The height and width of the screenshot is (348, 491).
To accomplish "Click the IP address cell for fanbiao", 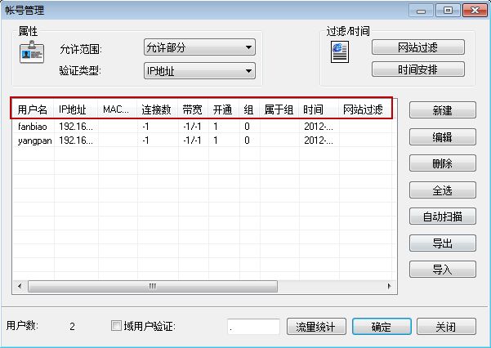I will (76, 127).
